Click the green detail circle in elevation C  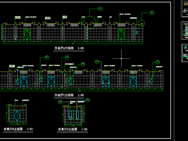(x=70, y=81)
